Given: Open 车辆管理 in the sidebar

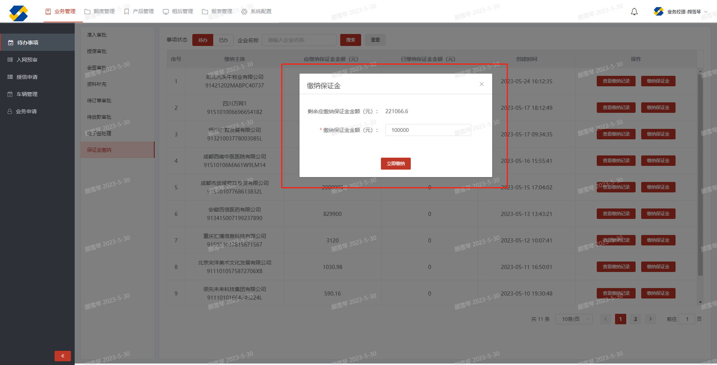Looking at the screenshot, I should tap(27, 94).
